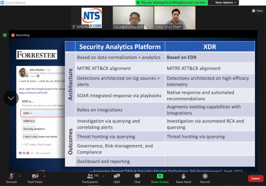Image resolution: width=266 pixels, height=186 pixels.
Task: Click the Zoom Webinar app icon
Action: tap(2, 2)
